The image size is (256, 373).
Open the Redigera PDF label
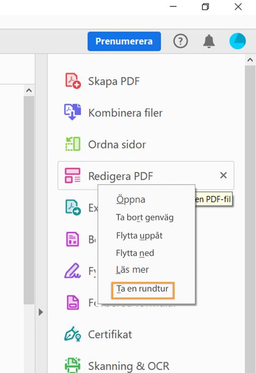tap(121, 176)
